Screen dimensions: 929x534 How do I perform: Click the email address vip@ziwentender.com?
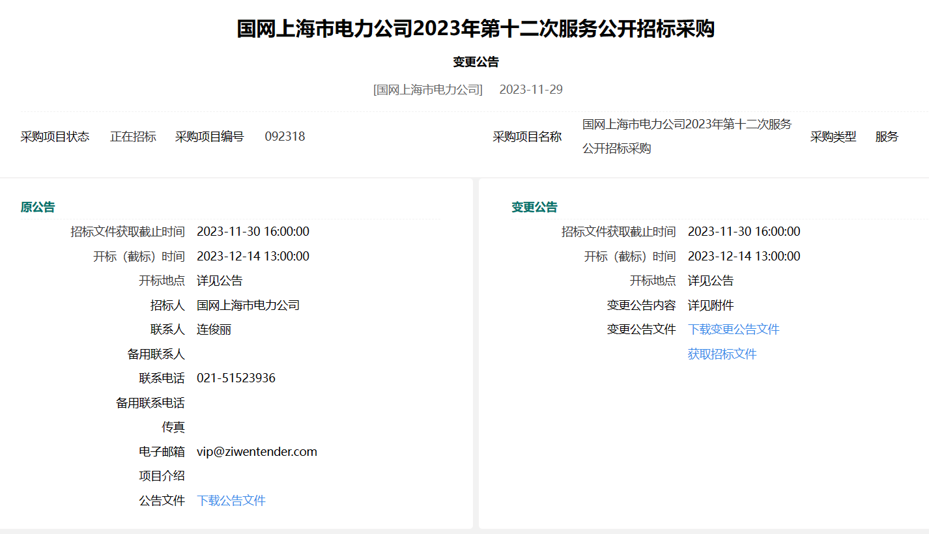(x=257, y=451)
